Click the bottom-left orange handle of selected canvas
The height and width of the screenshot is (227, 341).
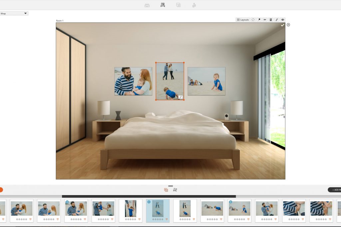point(156,100)
